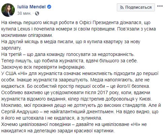Click 'Заохочую всіх перевіряти інформацію' sentence

click(43, 67)
